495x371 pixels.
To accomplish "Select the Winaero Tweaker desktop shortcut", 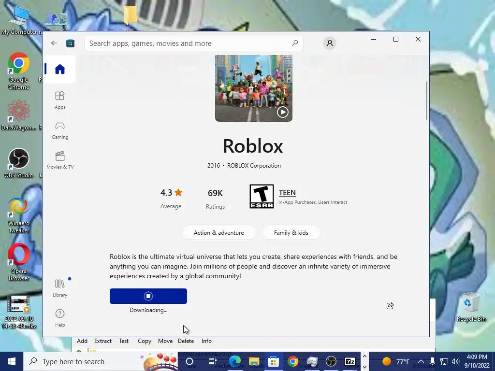I will coord(19,215).
